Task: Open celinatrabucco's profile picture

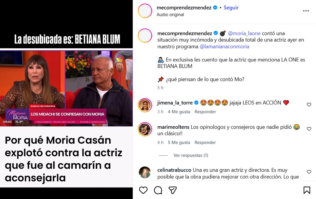Action: pos(145,172)
